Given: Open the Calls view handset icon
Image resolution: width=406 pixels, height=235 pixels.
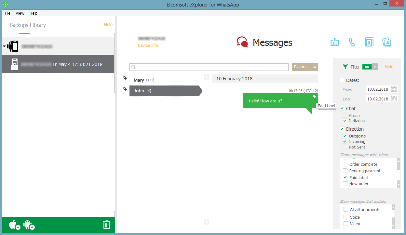Looking at the screenshot, I should click(352, 42).
